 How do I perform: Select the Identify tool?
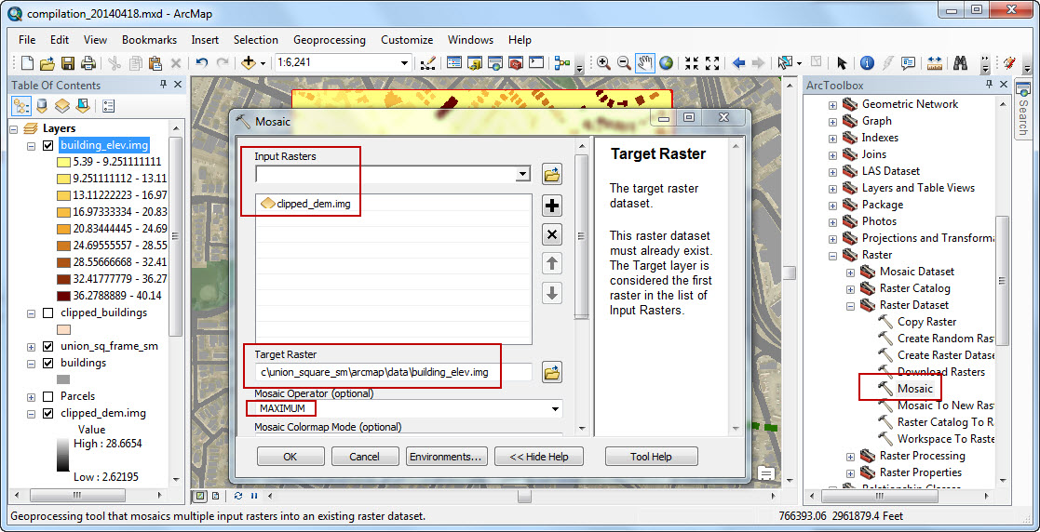click(x=867, y=63)
